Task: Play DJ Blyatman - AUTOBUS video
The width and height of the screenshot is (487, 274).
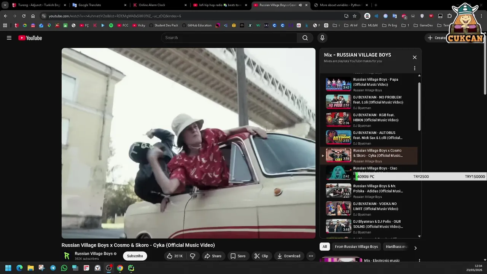Action: coord(368,137)
